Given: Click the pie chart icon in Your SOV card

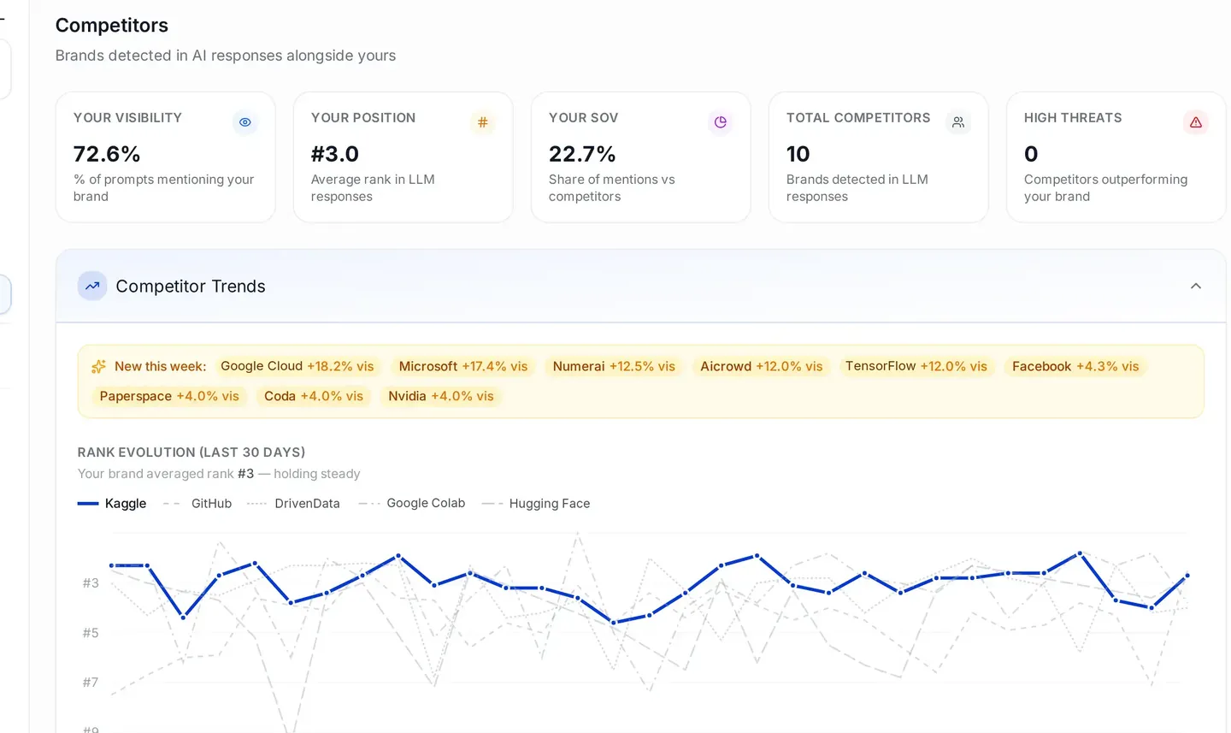Looking at the screenshot, I should [721, 122].
